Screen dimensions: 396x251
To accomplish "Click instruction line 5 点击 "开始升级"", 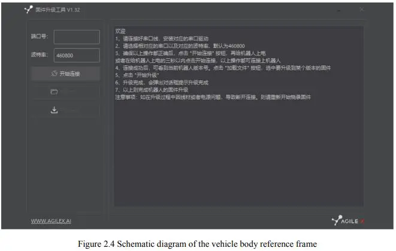I will click(137, 75).
